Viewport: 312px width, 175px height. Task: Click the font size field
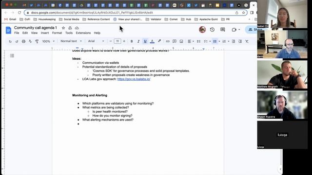[117, 41]
